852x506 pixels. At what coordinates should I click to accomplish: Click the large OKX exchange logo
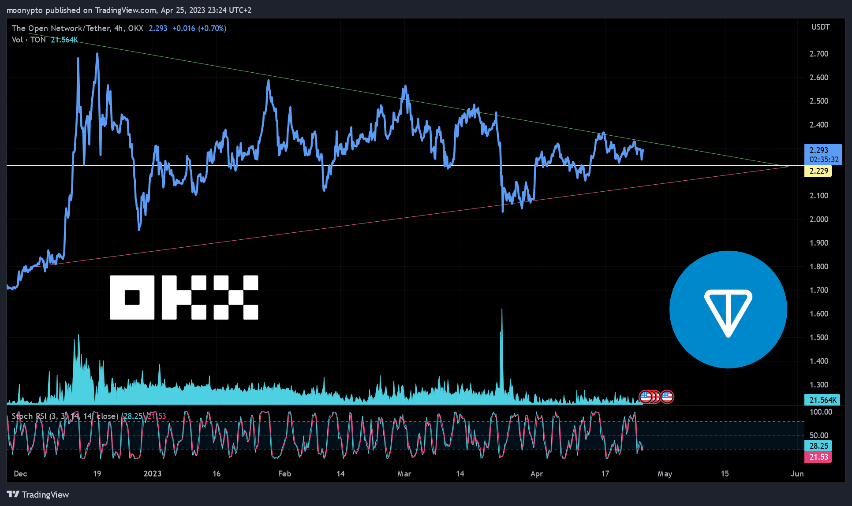tap(184, 298)
